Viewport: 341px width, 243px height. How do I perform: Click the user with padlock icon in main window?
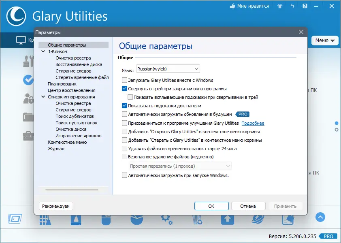coord(28,98)
